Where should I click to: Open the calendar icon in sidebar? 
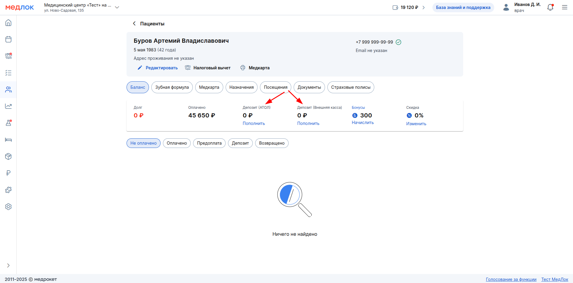click(x=8, y=39)
